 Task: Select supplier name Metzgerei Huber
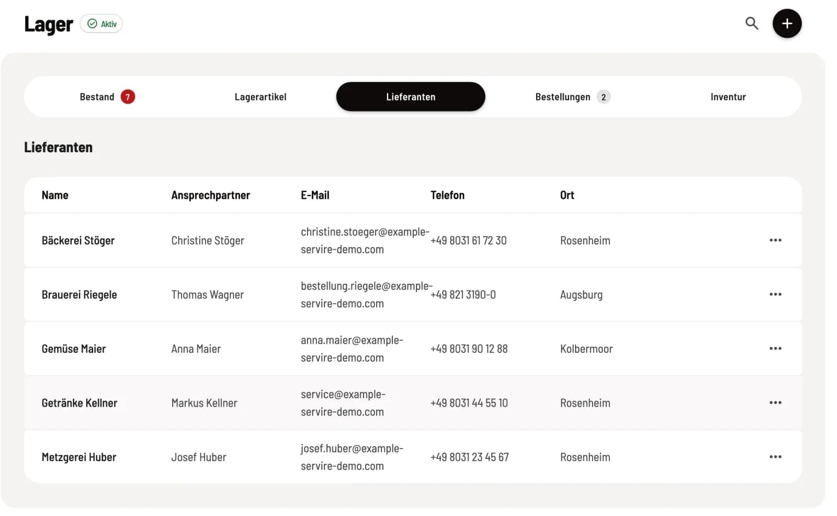pyautogui.click(x=79, y=457)
